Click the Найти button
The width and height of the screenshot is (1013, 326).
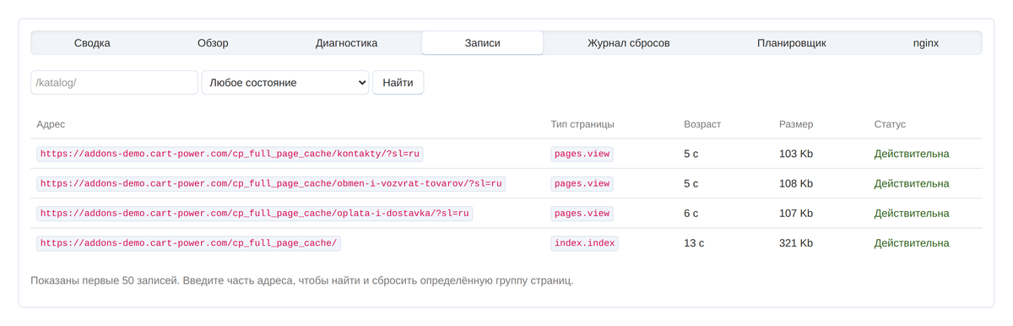(x=398, y=83)
